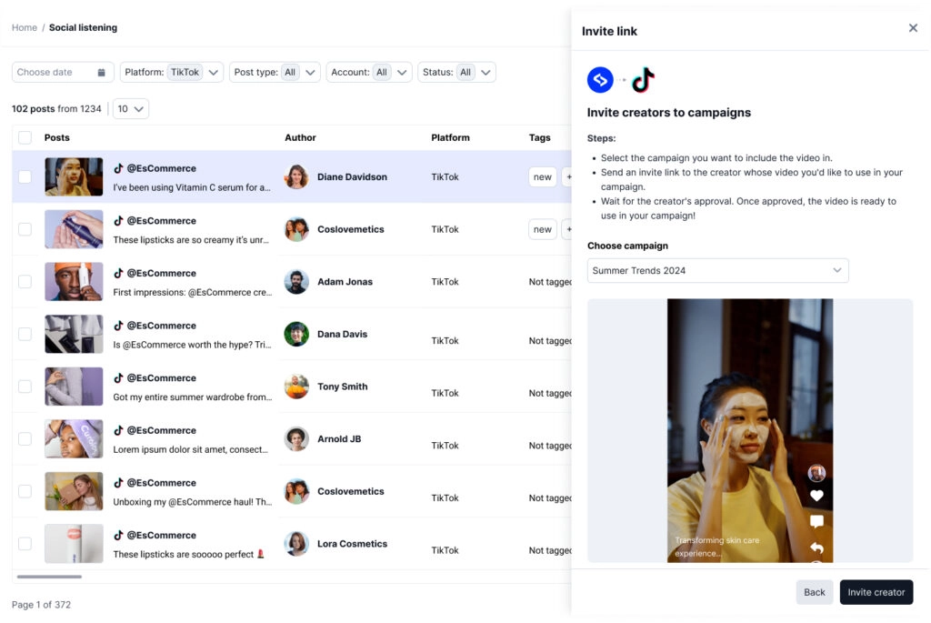Sort by Platform column header

tap(450, 137)
